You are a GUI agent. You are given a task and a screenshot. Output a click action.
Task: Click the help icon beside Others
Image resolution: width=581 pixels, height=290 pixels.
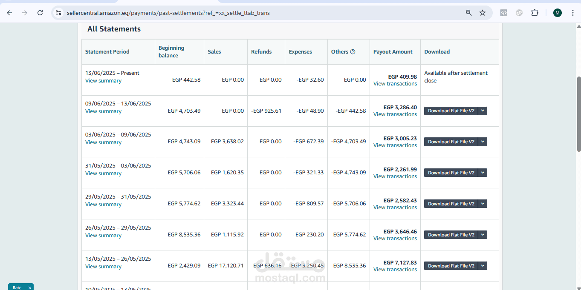pos(353,52)
